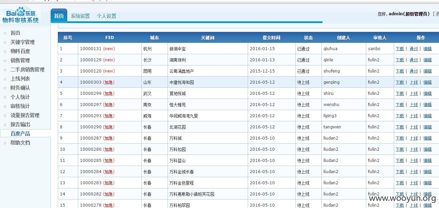Click 编辑 link for 复地悦城 row
The image size is (439, 208).
tap(427, 93)
